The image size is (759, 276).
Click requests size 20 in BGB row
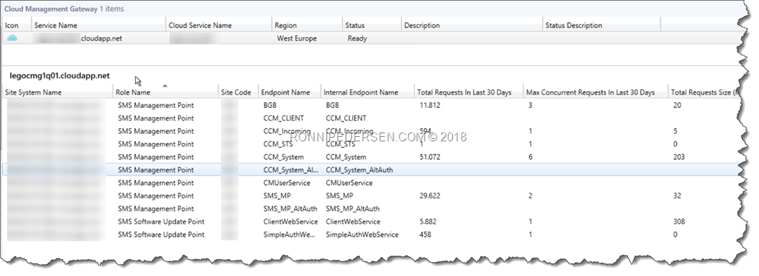677,105
